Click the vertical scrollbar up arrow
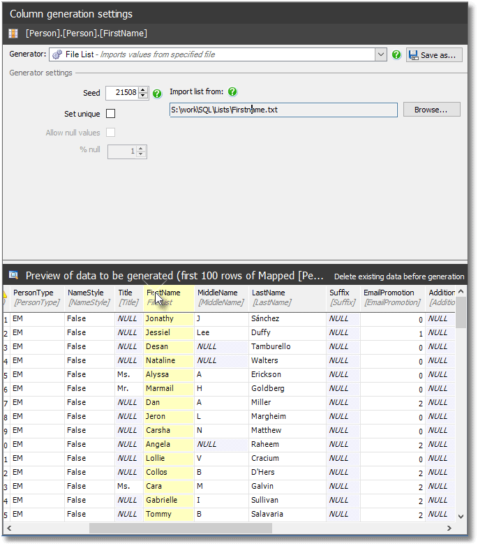 pyautogui.click(x=461, y=291)
